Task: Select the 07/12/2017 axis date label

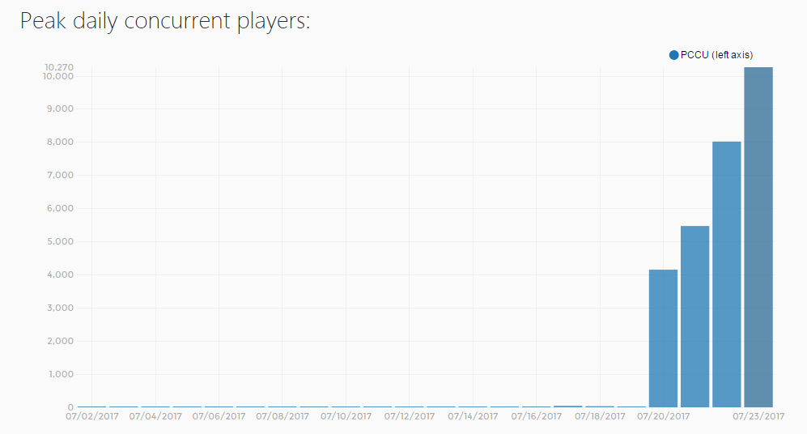Action: pos(409,416)
